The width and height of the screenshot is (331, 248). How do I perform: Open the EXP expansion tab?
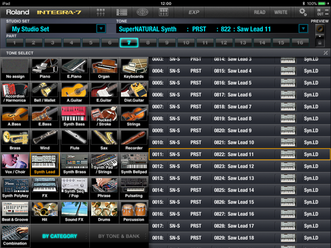click(194, 12)
